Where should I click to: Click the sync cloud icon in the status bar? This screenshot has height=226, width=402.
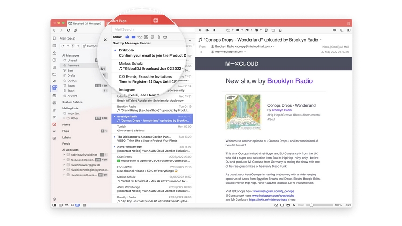click(x=67, y=205)
